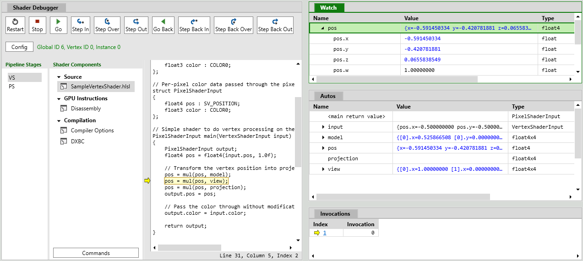Viewport: 583px width, 261px height.
Task: Click the line return output;
Action: tap(185, 226)
